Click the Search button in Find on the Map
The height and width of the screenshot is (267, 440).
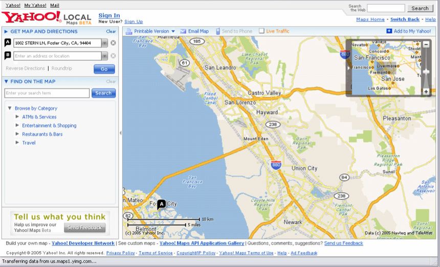pos(103,93)
